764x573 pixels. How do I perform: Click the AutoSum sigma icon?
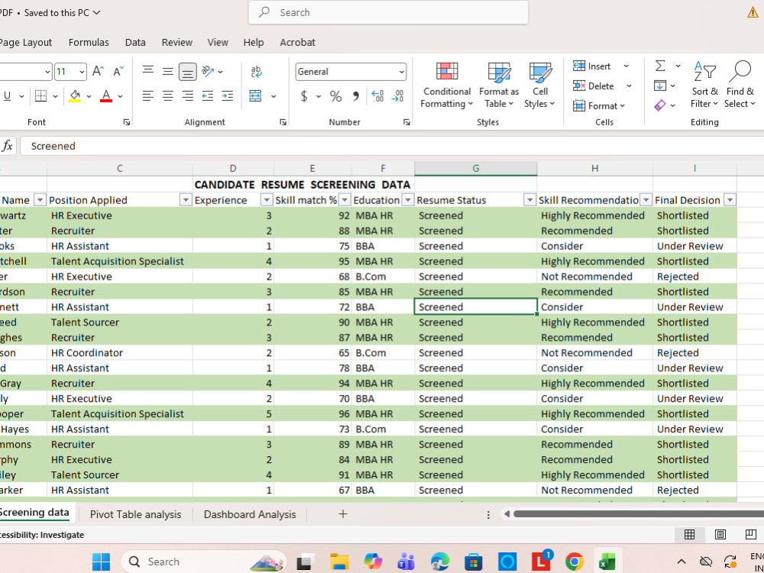coord(660,66)
